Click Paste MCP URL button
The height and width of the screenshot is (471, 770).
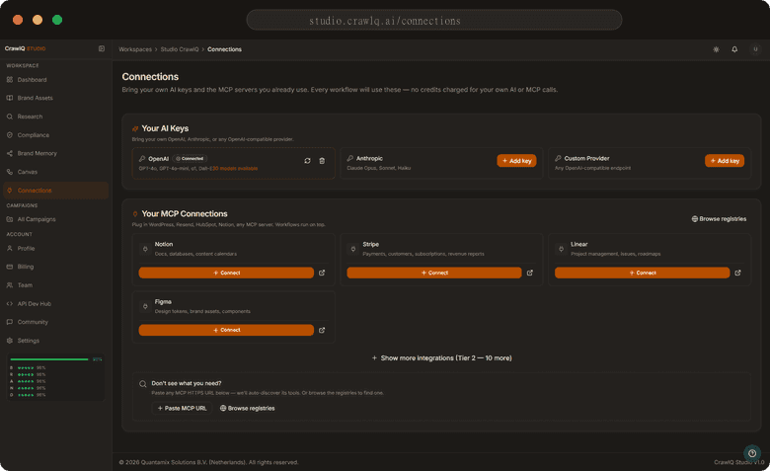point(182,408)
